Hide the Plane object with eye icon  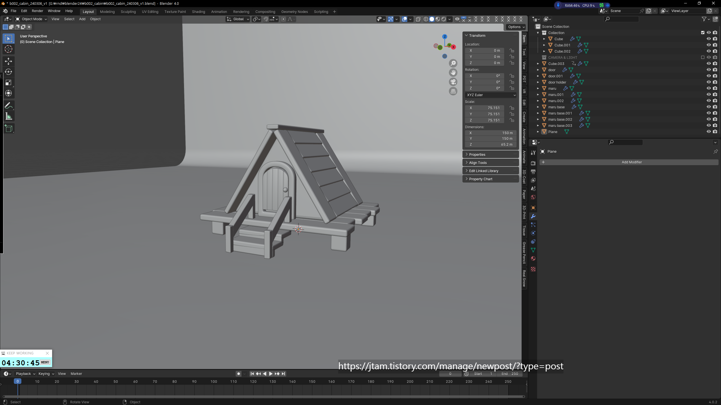709,132
